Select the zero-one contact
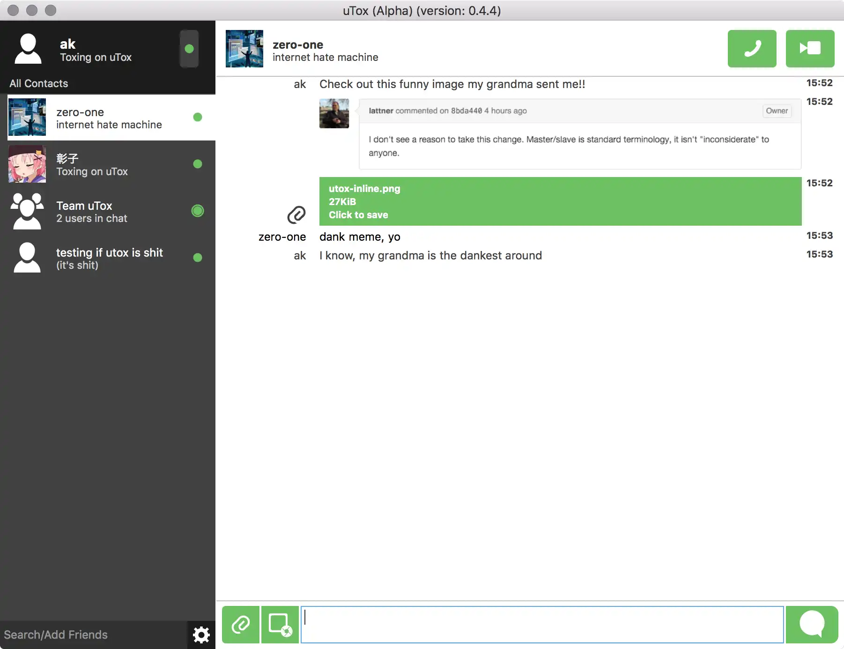The width and height of the screenshot is (844, 649). coord(111,117)
